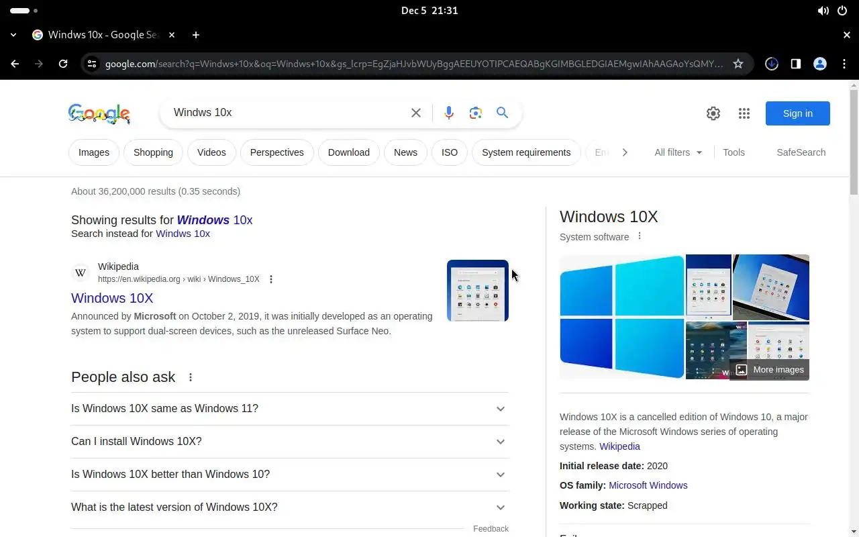This screenshot has height=537, width=859.
Task: Click the Google doodle logo
Action: pos(99,114)
